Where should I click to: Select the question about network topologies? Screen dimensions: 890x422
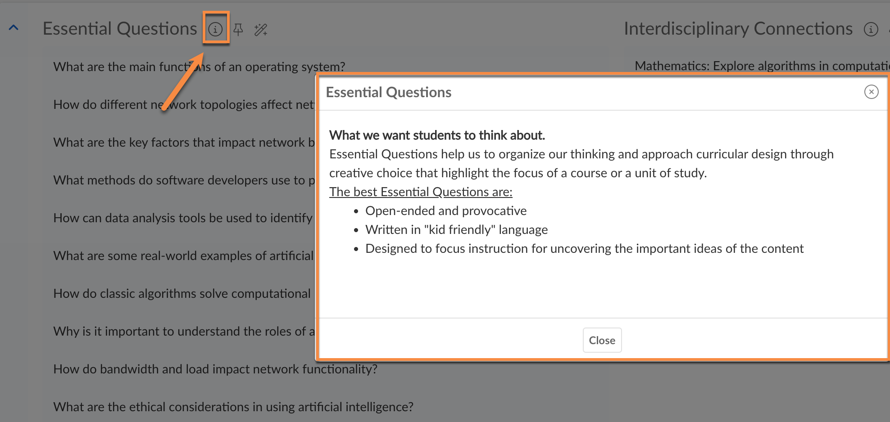tap(183, 104)
